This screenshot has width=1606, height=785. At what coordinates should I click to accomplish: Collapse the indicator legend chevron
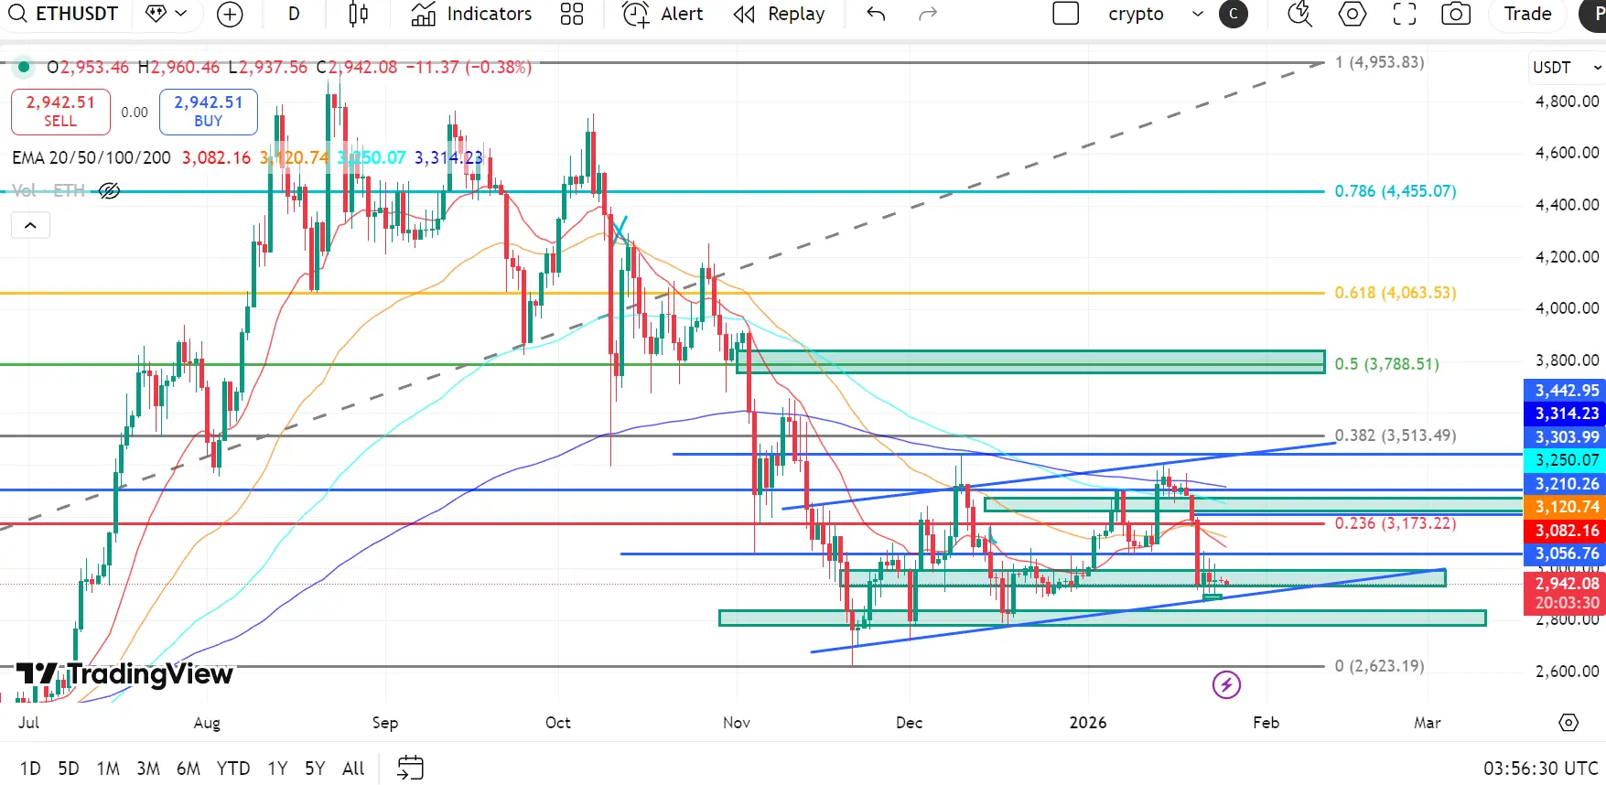(30, 225)
